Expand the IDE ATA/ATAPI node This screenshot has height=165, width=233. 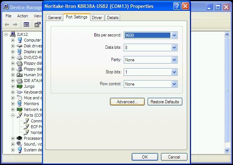(13, 81)
